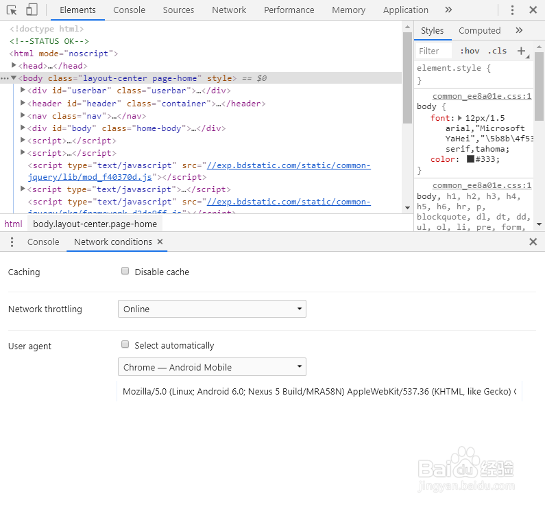
Task: Close DevTools with the top X
Action: (x=533, y=10)
